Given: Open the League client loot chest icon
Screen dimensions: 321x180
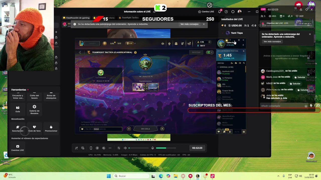Looking at the screenshot, I should (x=176, y=43).
